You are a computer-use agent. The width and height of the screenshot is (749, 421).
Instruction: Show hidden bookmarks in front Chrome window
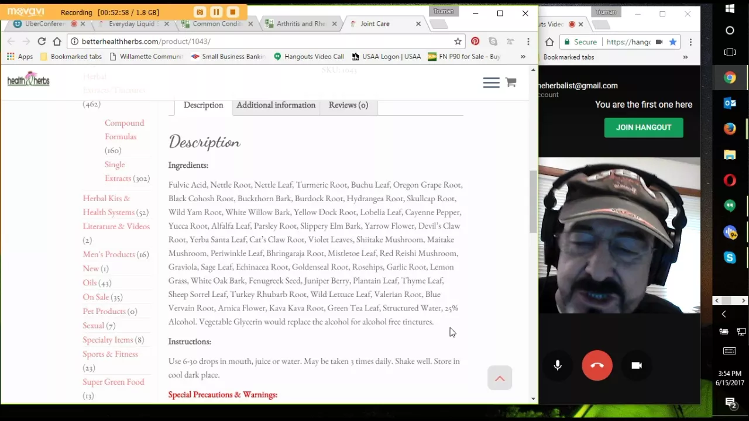click(523, 57)
